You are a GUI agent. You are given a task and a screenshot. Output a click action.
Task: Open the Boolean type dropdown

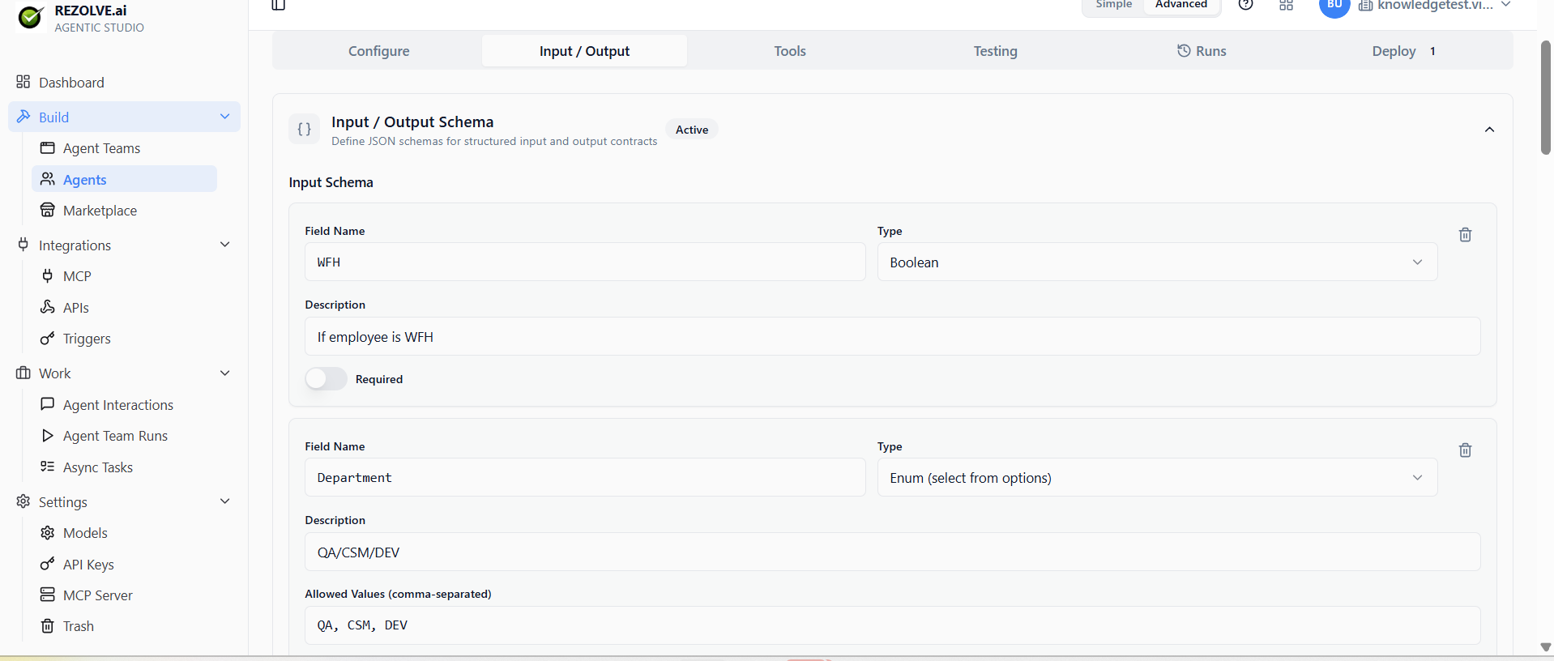(x=1157, y=262)
